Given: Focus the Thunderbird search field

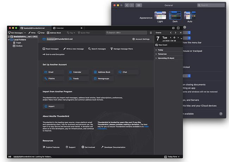Looking at the screenshot, I should (x=126, y=33).
